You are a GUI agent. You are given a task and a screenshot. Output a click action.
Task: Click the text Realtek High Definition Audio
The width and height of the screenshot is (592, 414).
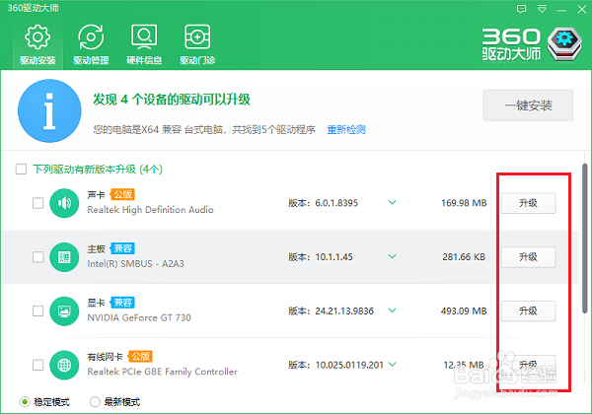(x=150, y=210)
